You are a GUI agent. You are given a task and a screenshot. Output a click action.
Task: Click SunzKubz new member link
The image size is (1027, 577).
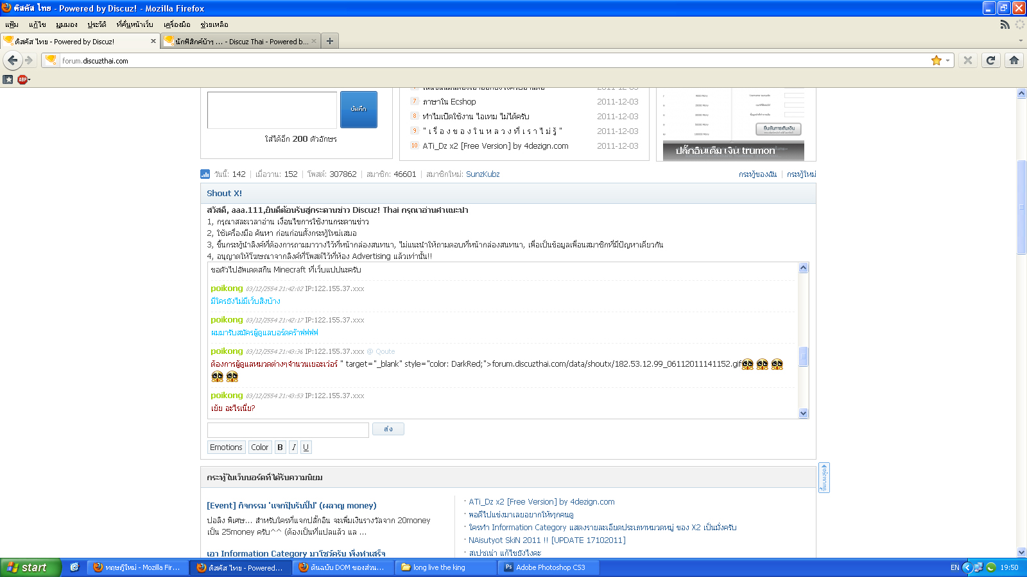pos(483,174)
